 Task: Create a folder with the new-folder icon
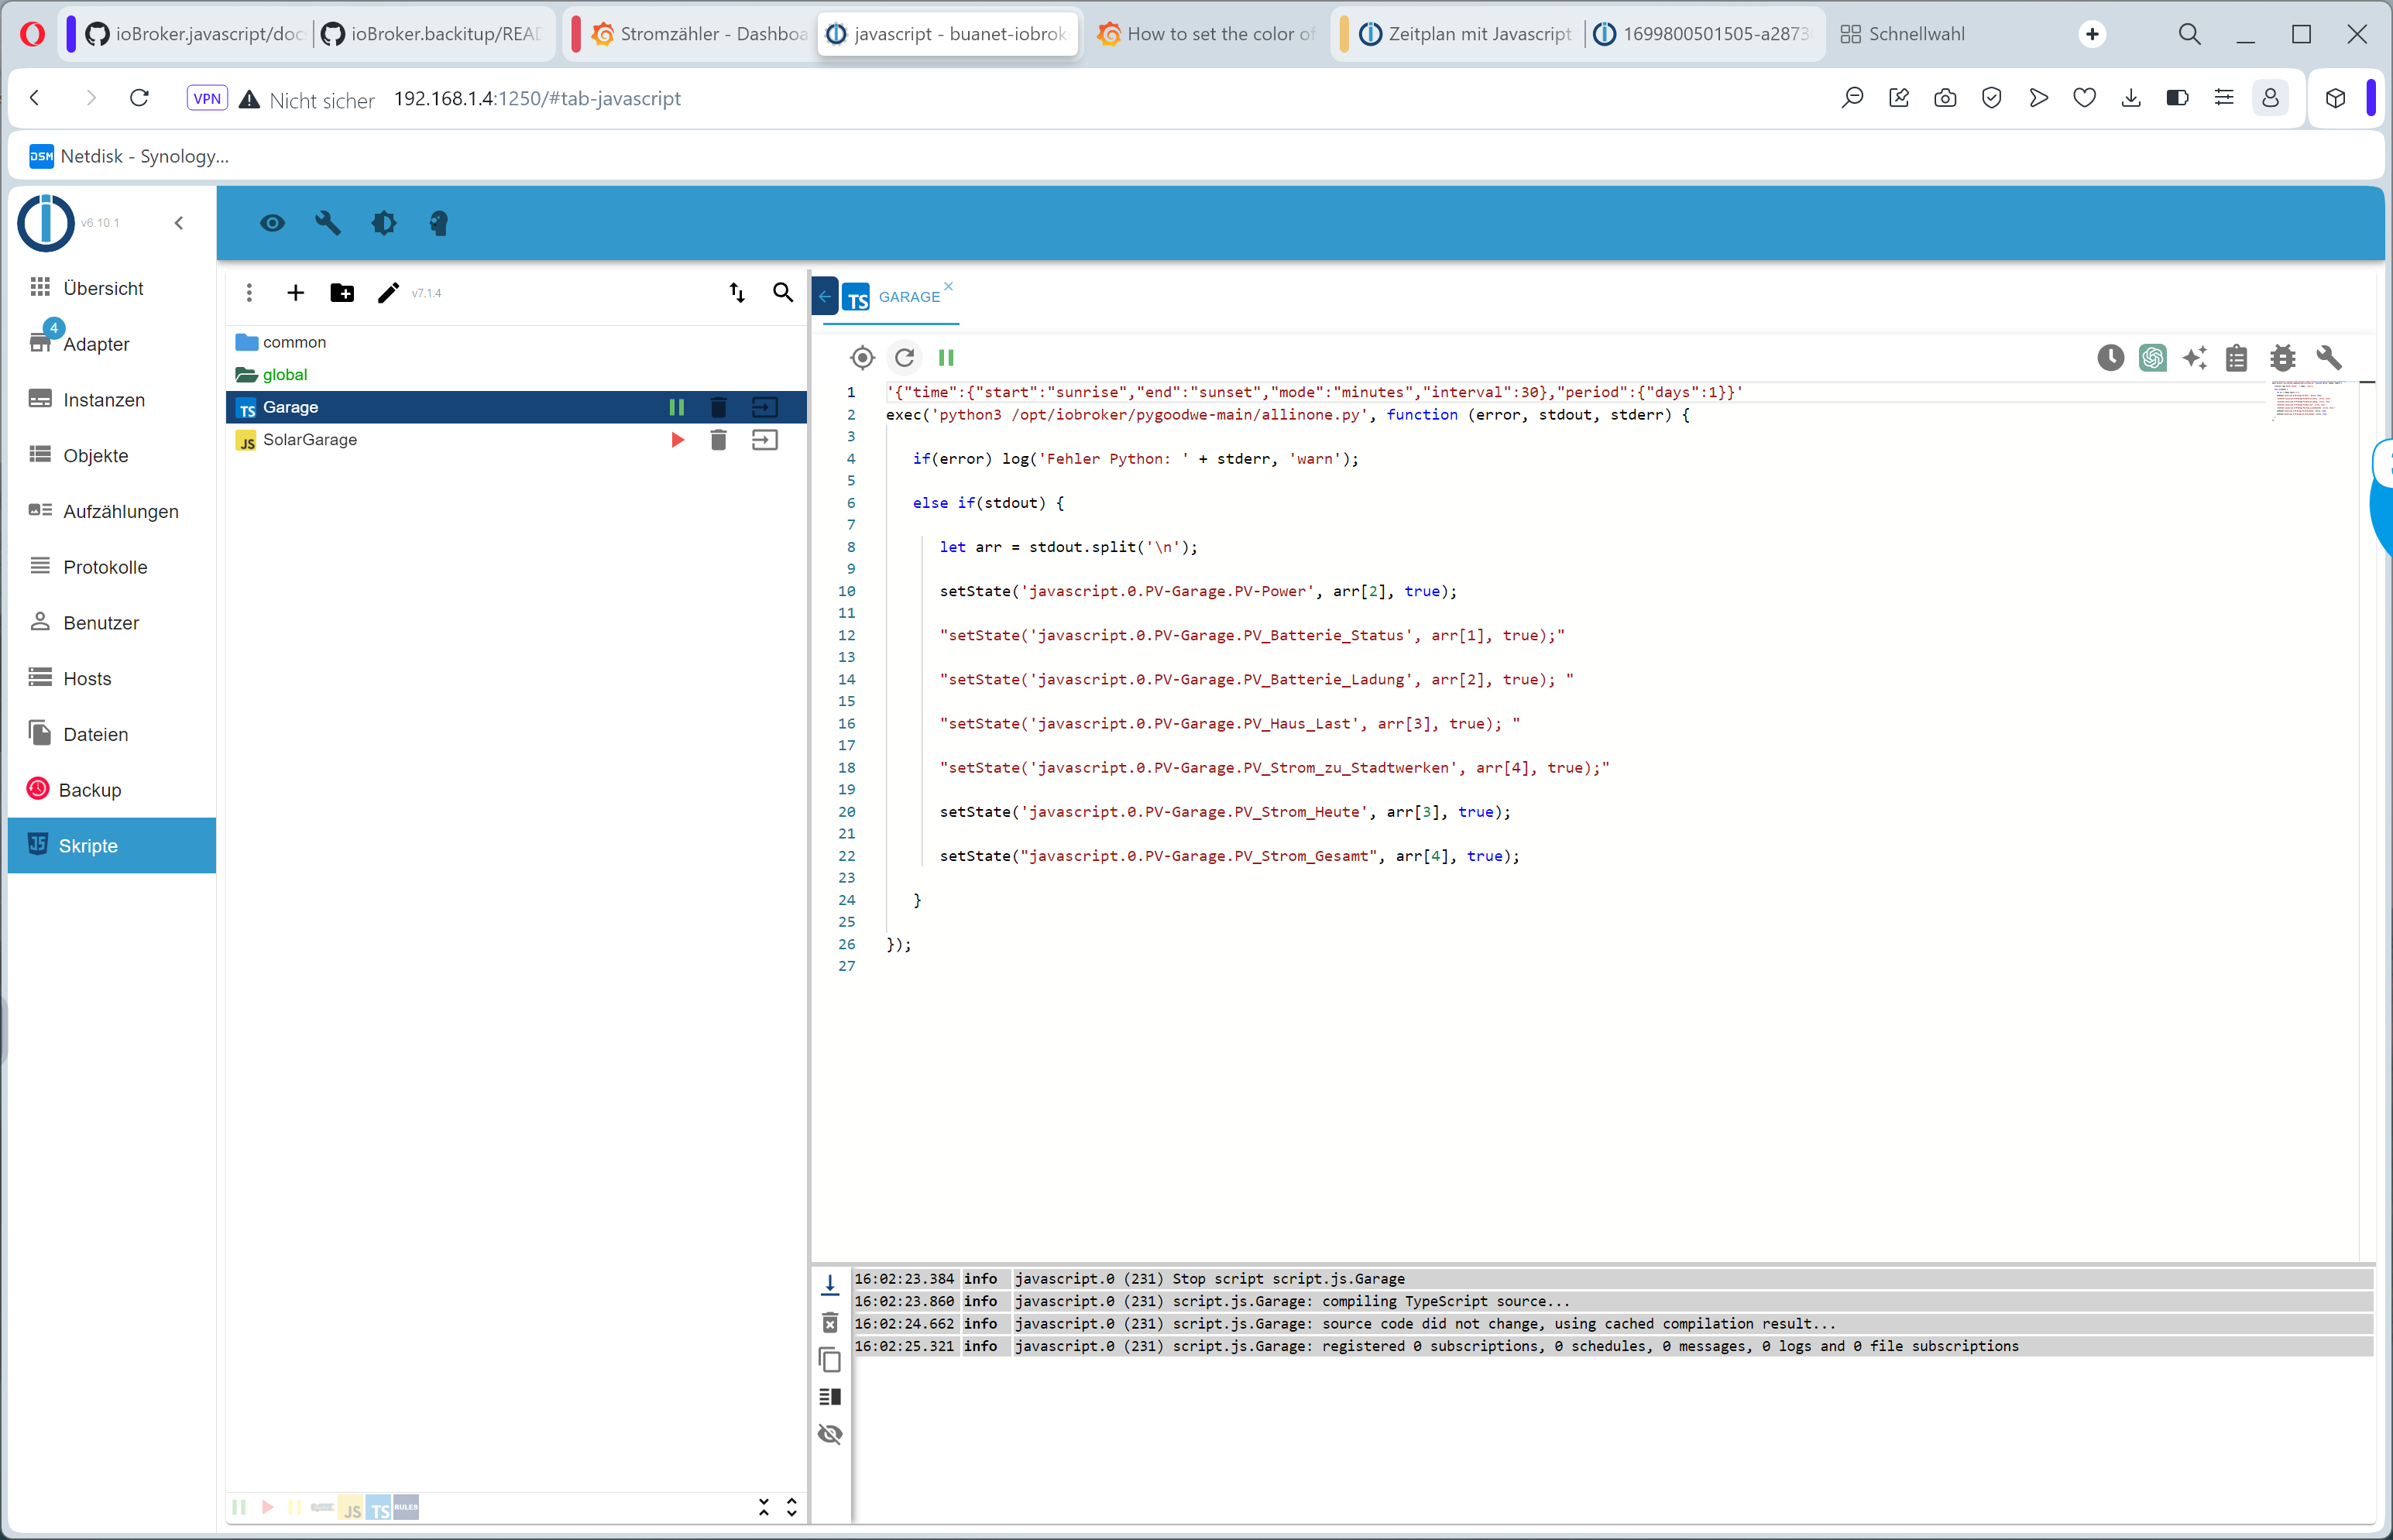[x=342, y=292]
